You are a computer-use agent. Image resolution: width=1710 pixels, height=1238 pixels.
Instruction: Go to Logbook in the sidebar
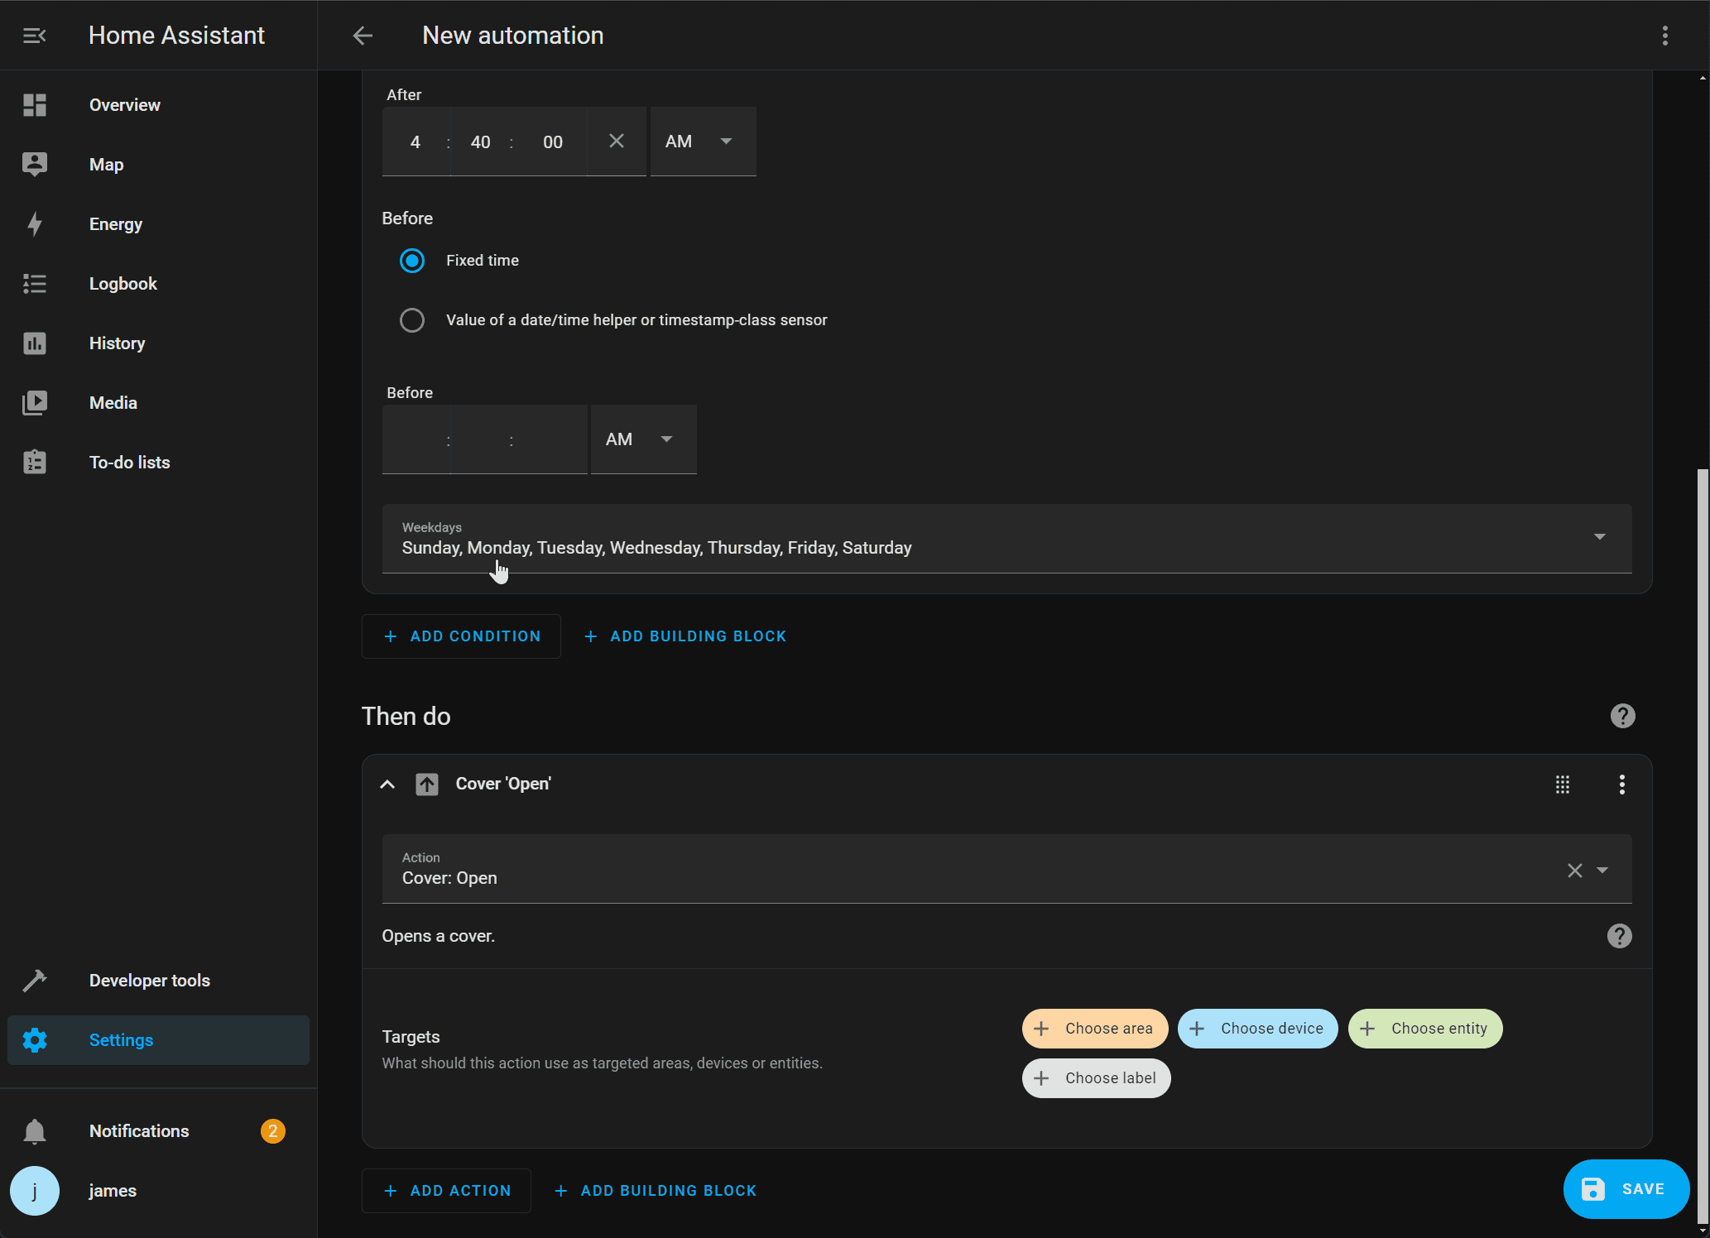[122, 284]
